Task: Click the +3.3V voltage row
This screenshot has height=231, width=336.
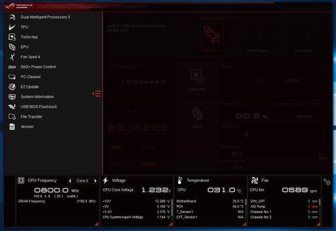Action: [x=136, y=212]
